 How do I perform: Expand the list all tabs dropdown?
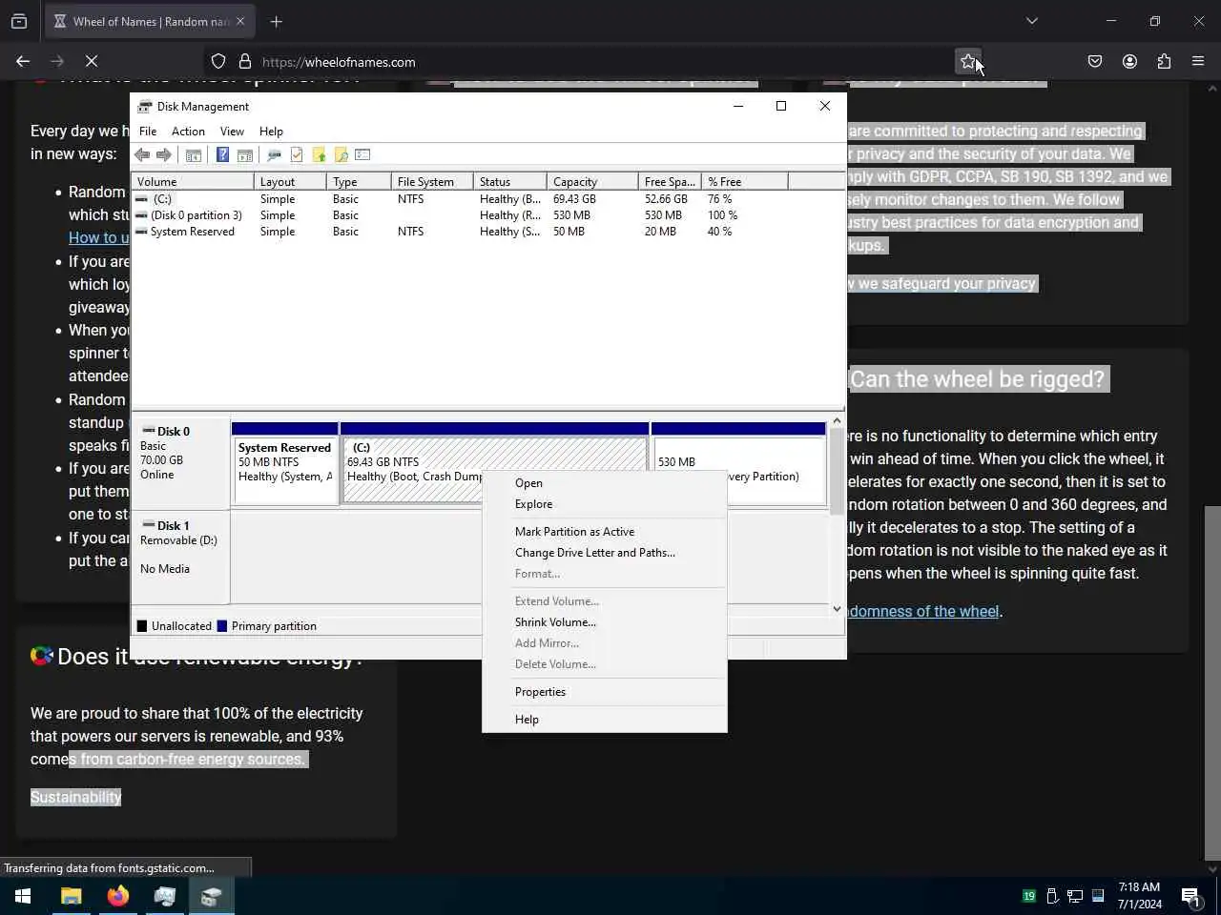(1032, 21)
